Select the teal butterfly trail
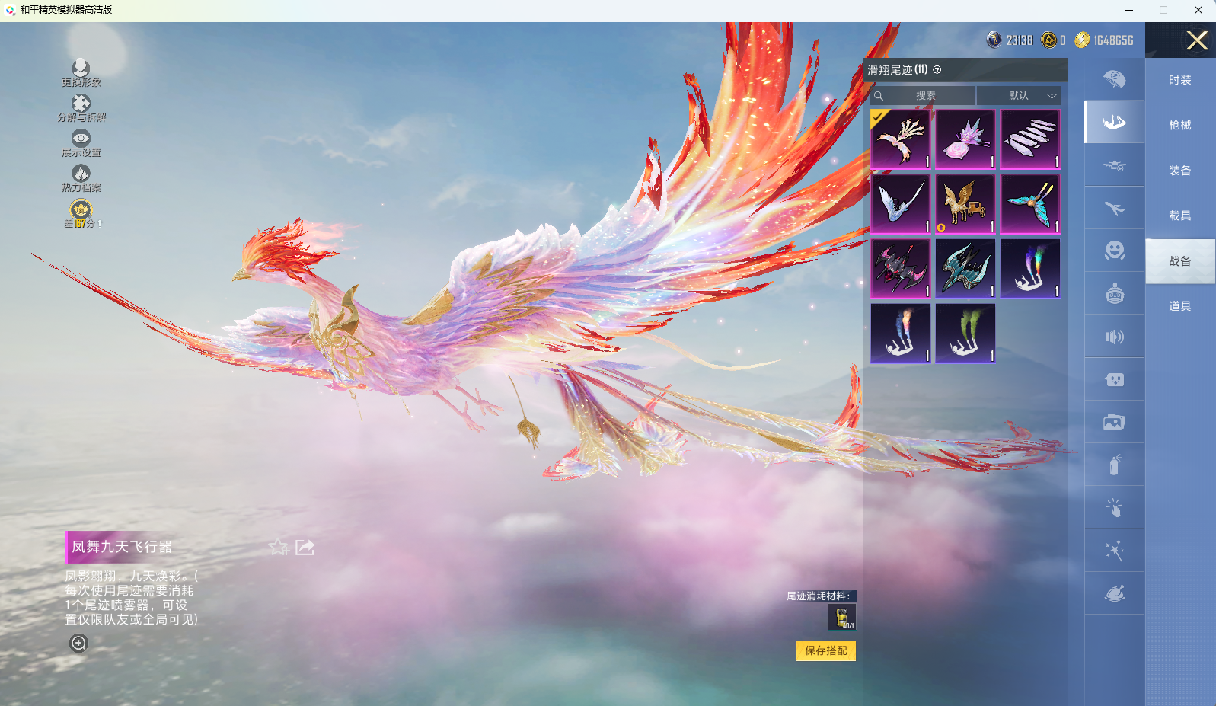 [1030, 204]
